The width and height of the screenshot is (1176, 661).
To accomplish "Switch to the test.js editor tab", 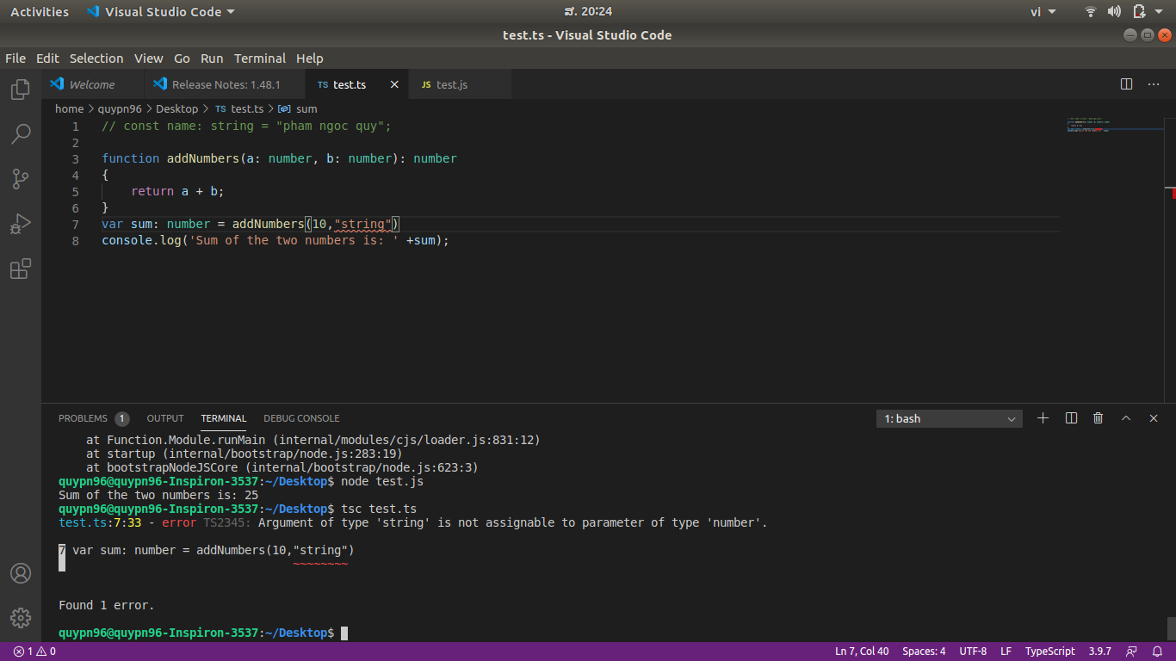I will (x=452, y=84).
